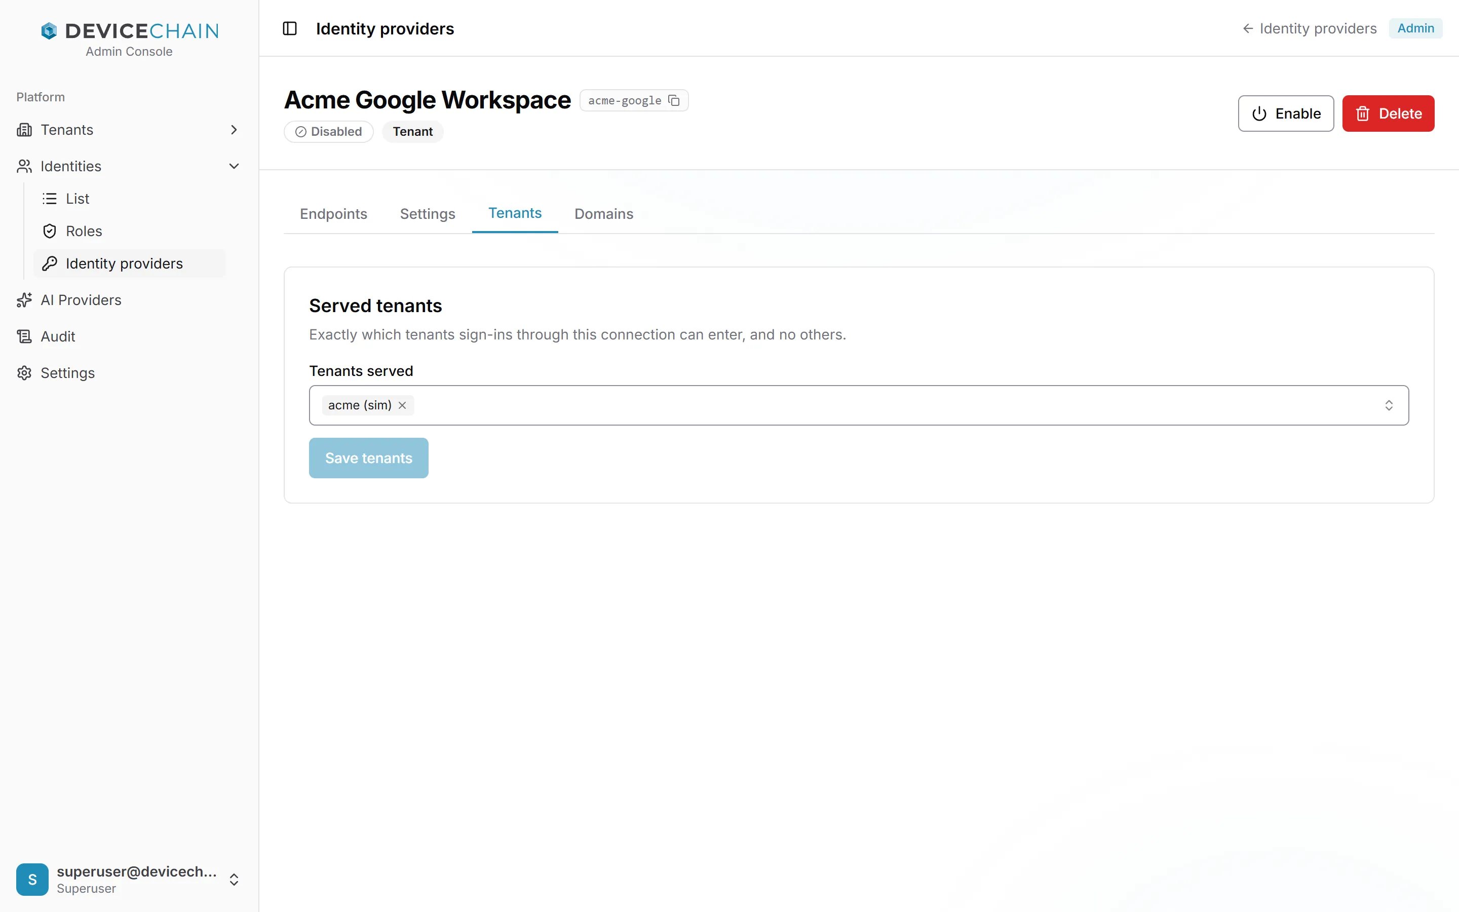Delete the Acme Google Workspace provider
The height and width of the screenshot is (912, 1459).
click(1389, 113)
